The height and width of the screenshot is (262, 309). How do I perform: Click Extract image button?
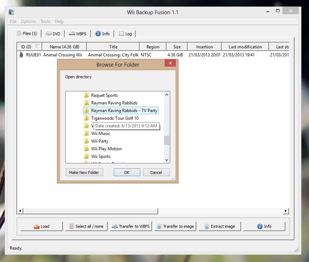(x=220, y=226)
